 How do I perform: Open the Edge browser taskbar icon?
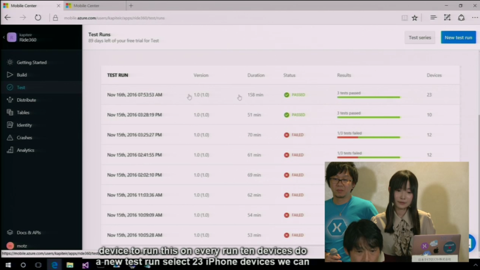click(54, 265)
